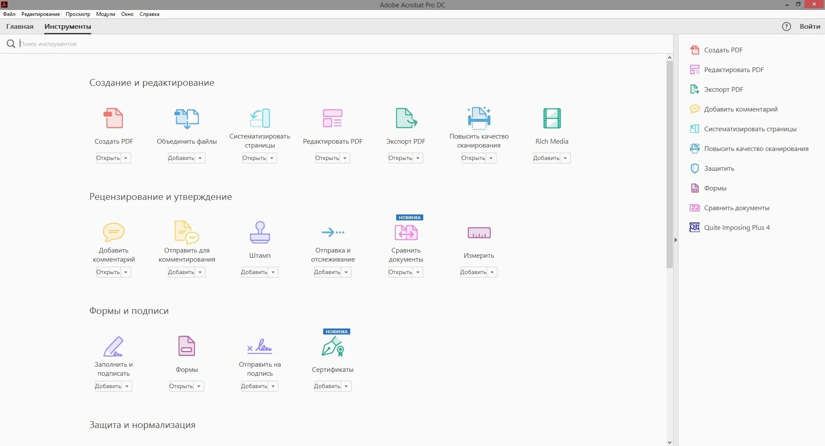
Task: Click the Help question mark icon
Action: pos(786,27)
